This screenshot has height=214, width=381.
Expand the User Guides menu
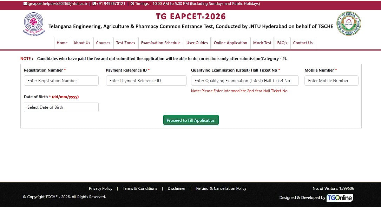[x=197, y=43]
